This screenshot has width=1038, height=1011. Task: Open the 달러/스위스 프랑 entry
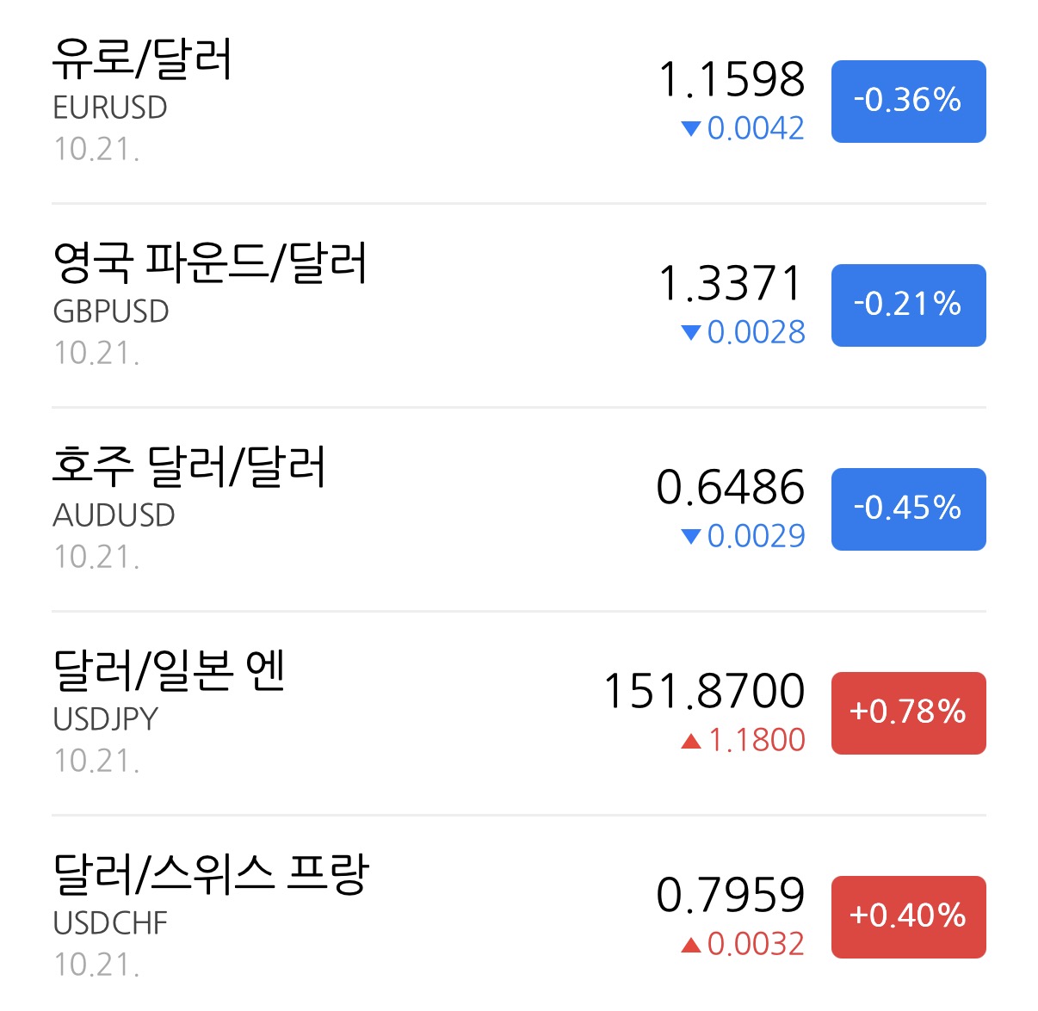(519, 914)
